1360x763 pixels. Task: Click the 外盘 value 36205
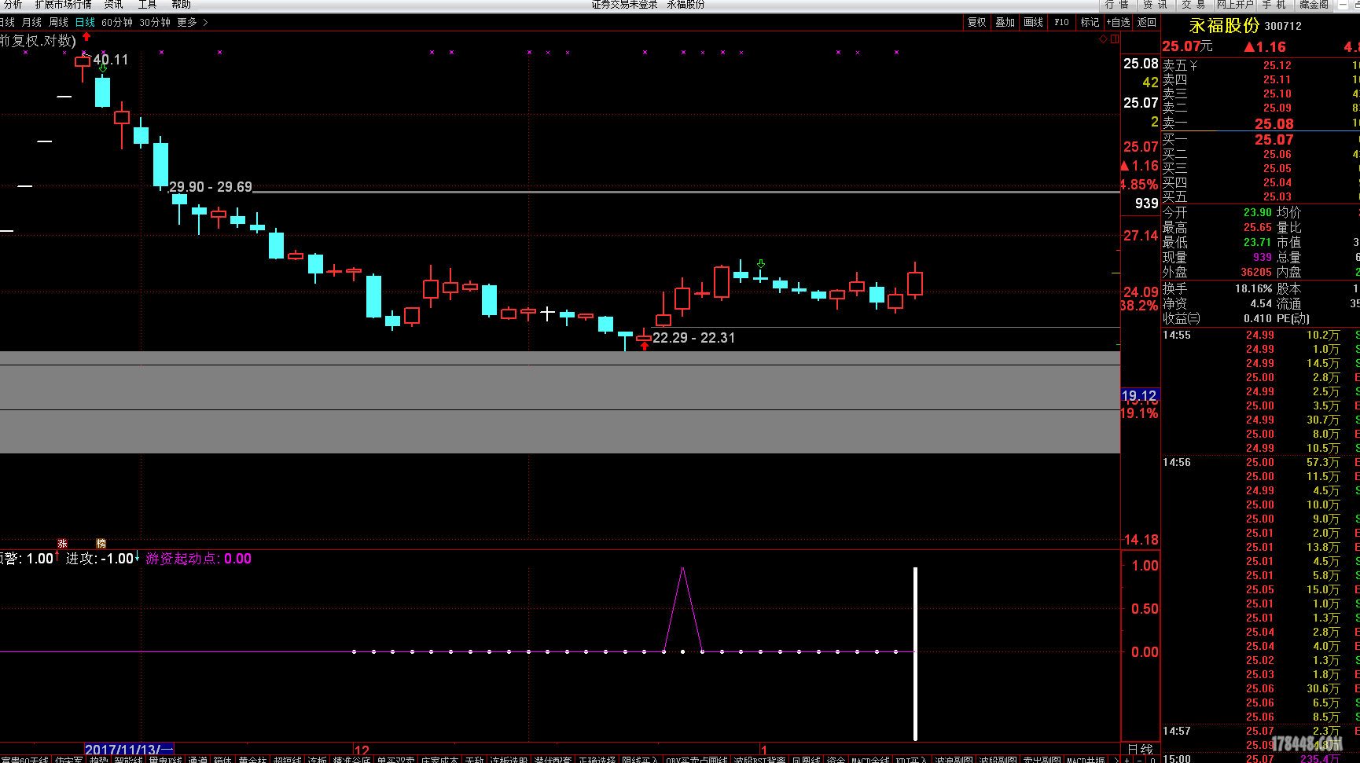pos(1256,272)
